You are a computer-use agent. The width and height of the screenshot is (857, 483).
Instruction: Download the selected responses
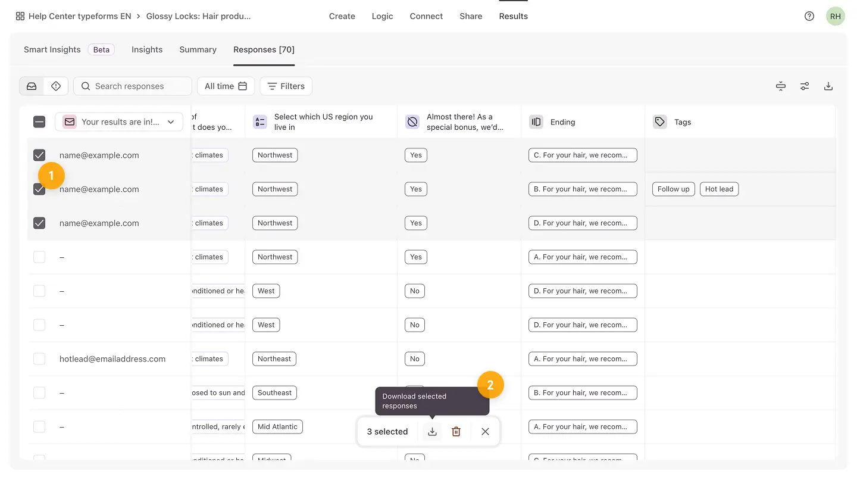(432, 432)
